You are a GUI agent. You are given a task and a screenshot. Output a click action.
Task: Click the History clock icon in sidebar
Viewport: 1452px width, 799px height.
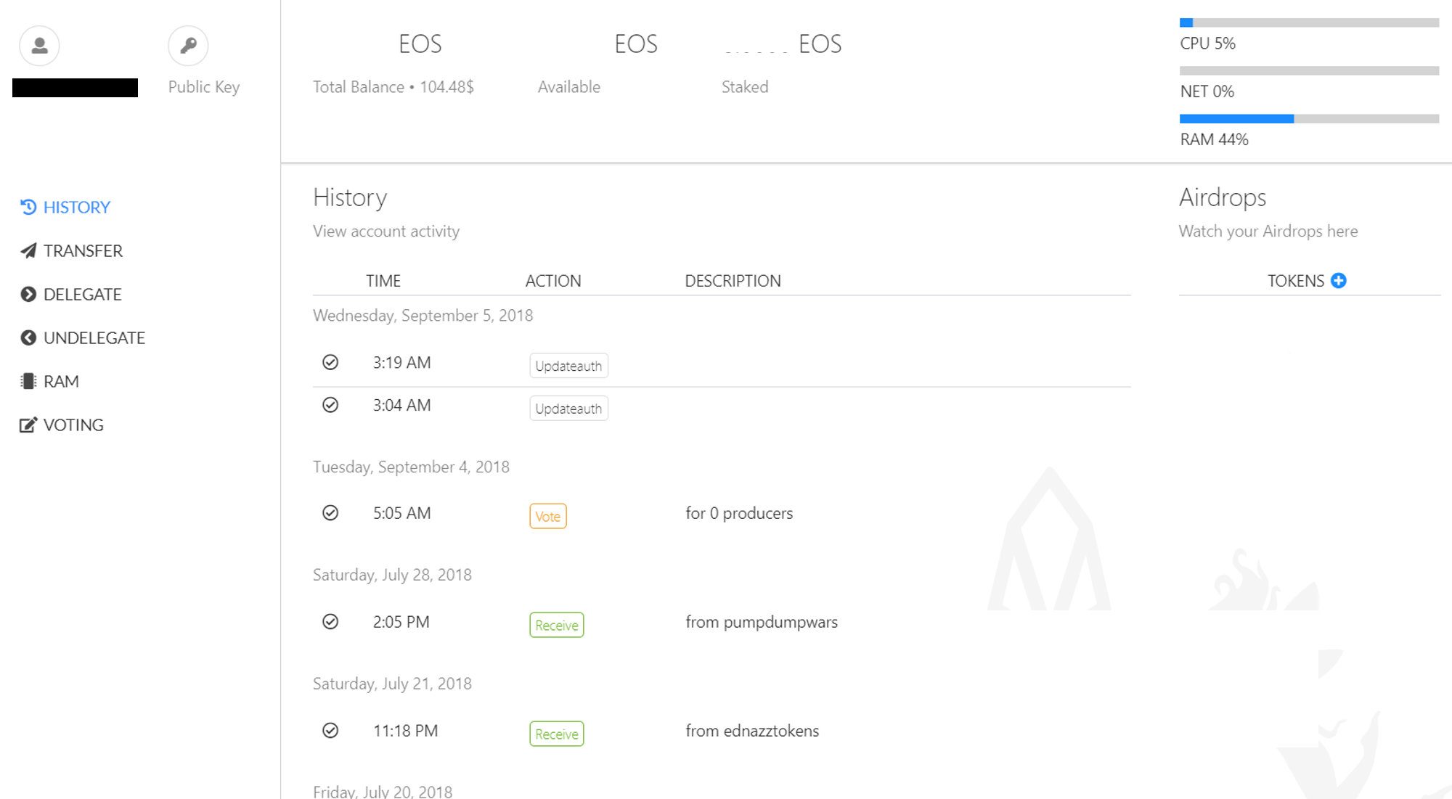pyautogui.click(x=28, y=207)
